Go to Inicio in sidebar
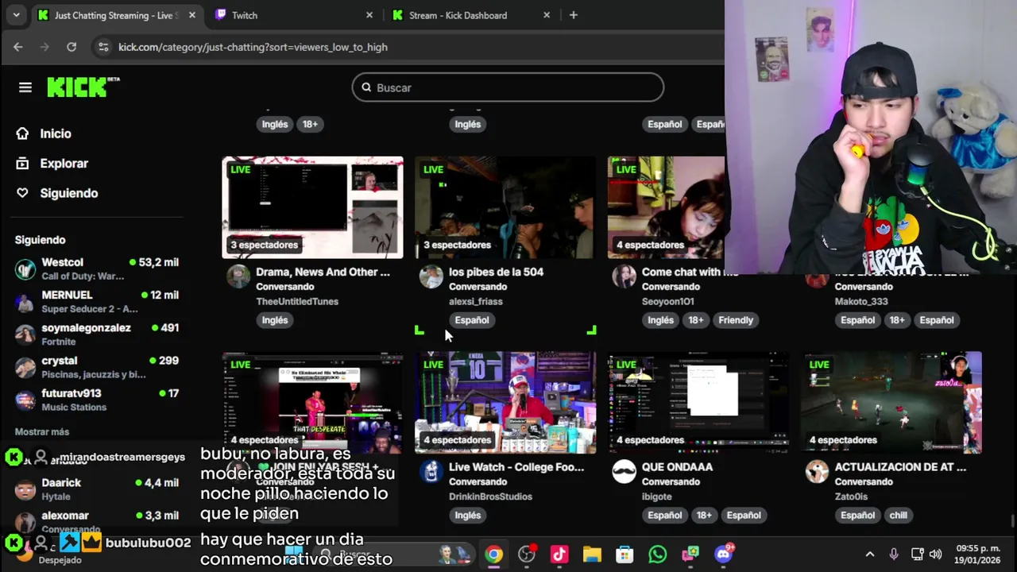Image resolution: width=1017 pixels, height=572 pixels. point(55,133)
